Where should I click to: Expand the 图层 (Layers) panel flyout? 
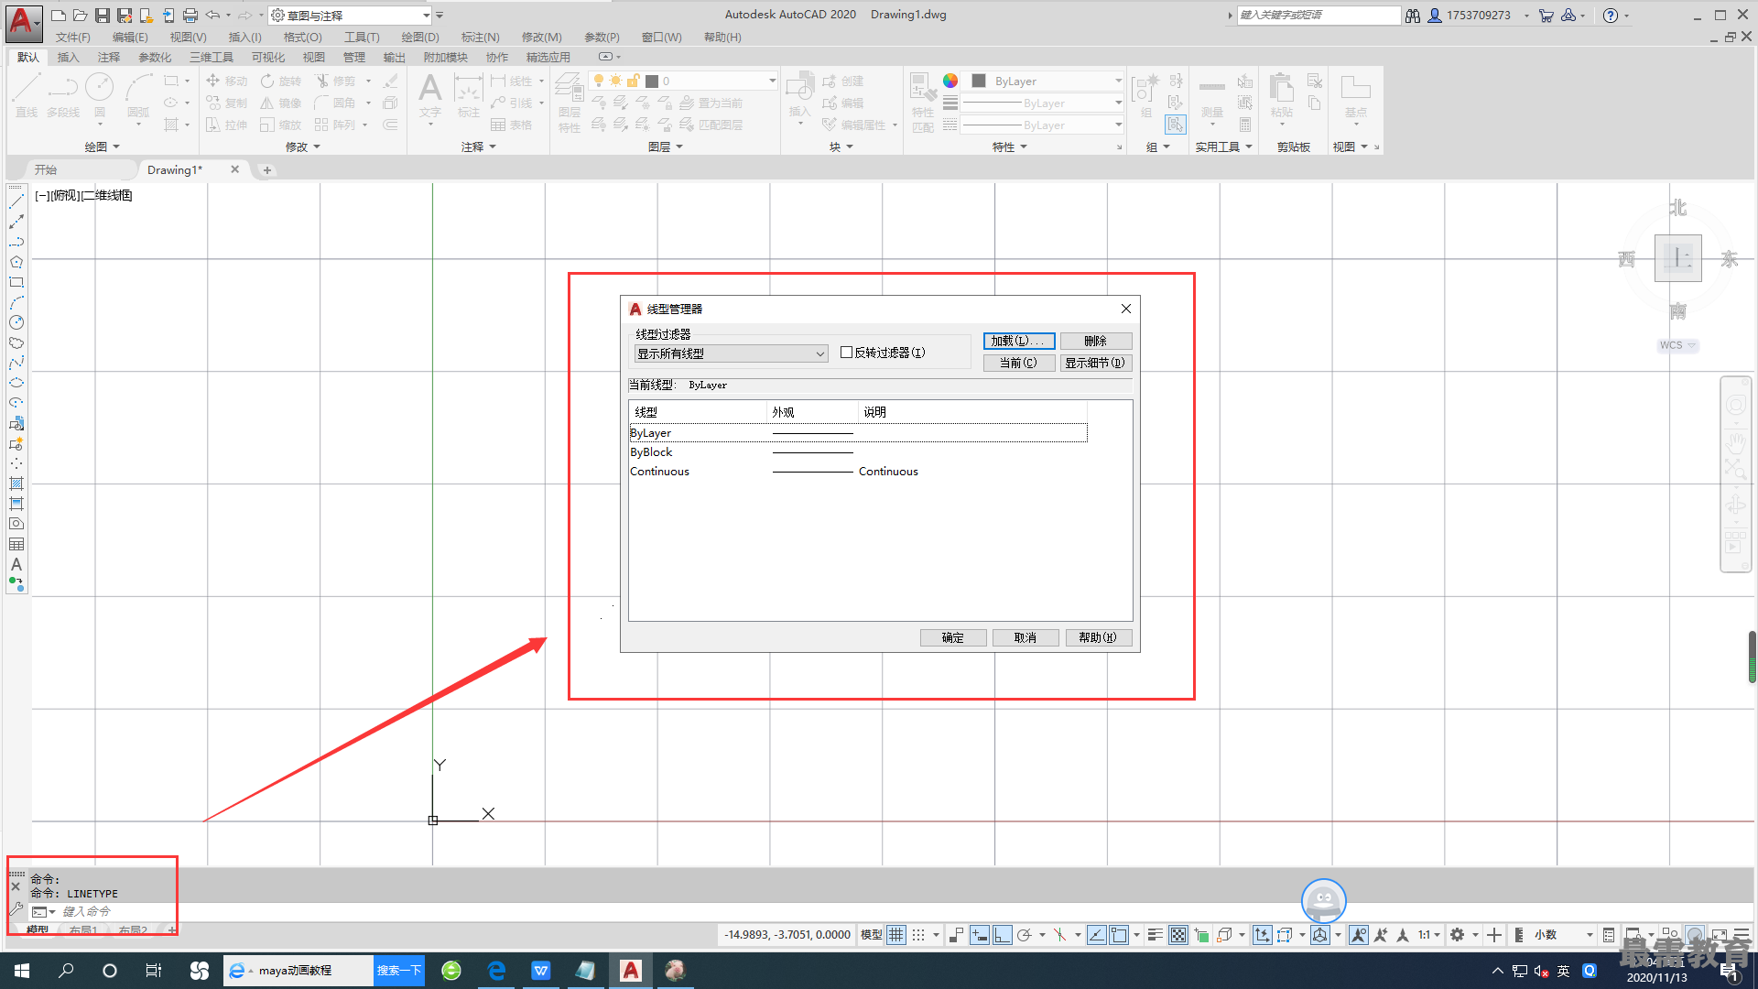tap(666, 147)
